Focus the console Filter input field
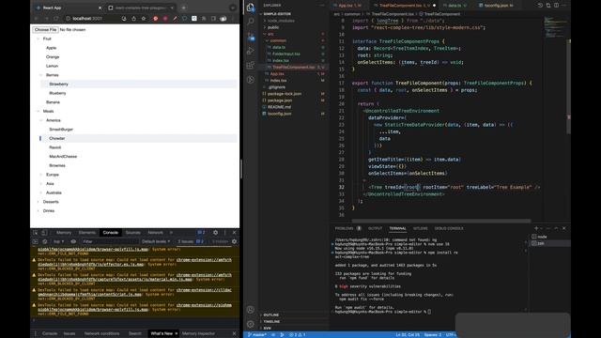Viewport: 601px width, 338px height. [x=110, y=241]
